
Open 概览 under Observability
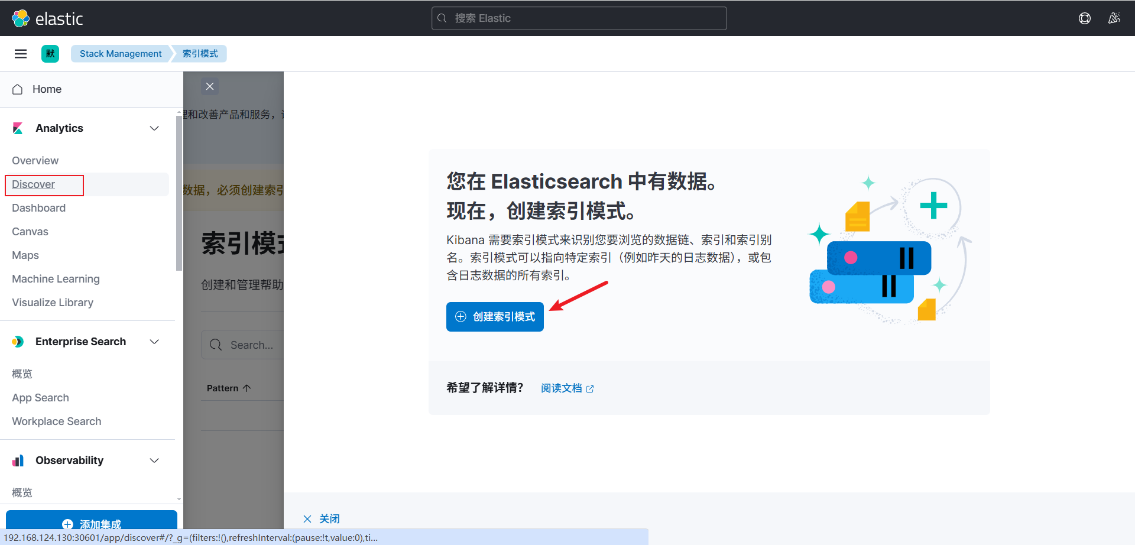click(22, 493)
